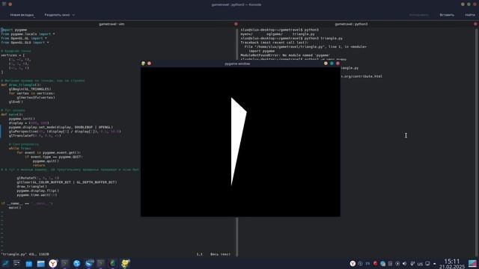Select the 'gametravel : python3' pane header
This screenshot has width=479, height=269.
pyautogui.click(x=351, y=24)
